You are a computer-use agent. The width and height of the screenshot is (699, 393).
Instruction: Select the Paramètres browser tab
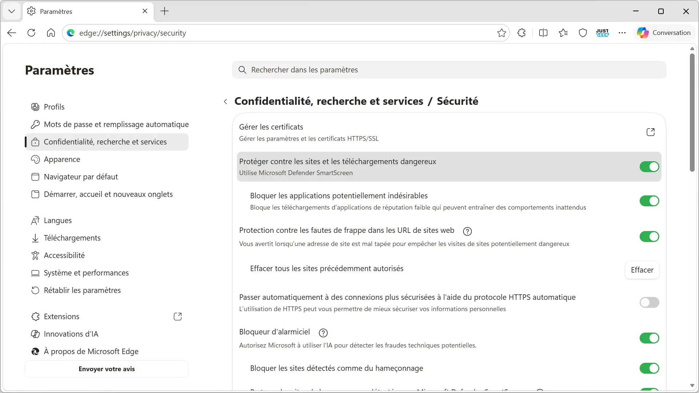(x=88, y=11)
